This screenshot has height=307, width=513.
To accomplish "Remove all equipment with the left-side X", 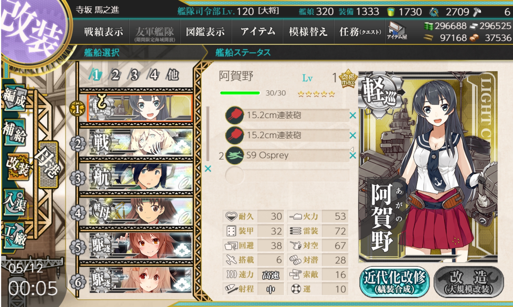I will (x=208, y=169).
